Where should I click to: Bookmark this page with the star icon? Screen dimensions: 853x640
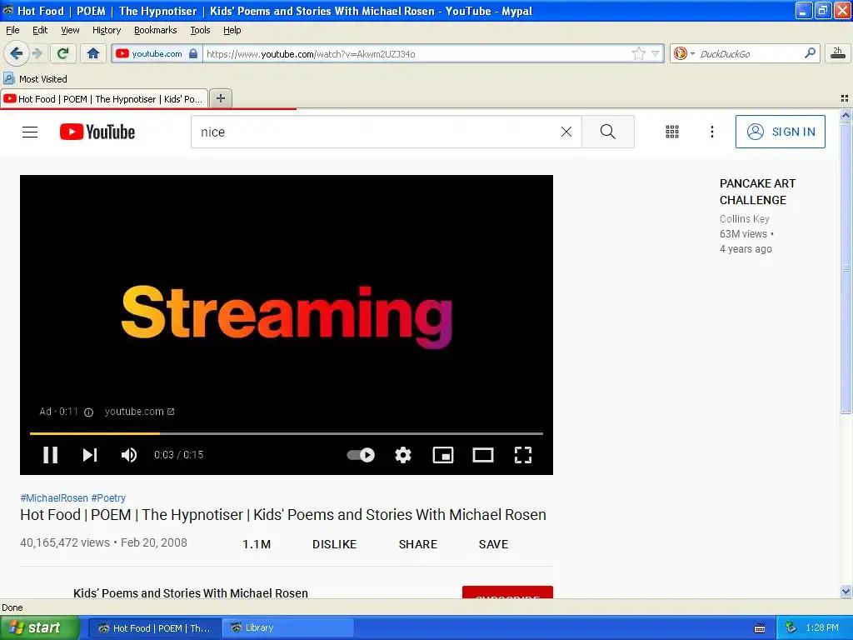click(639, 53)
